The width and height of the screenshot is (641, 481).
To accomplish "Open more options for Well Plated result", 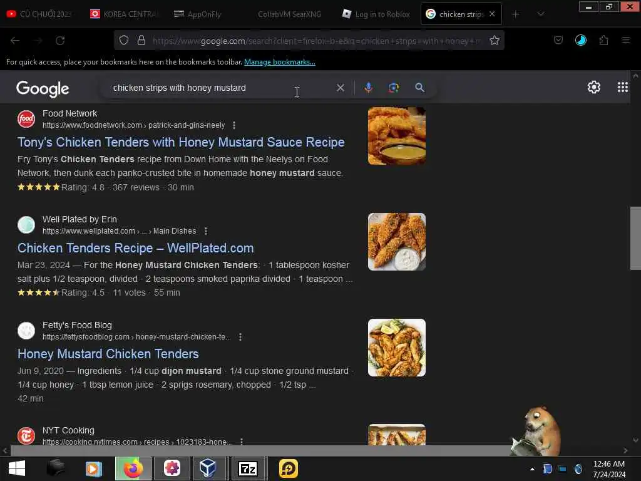I will pyautogui.click(x=206, y=231).
